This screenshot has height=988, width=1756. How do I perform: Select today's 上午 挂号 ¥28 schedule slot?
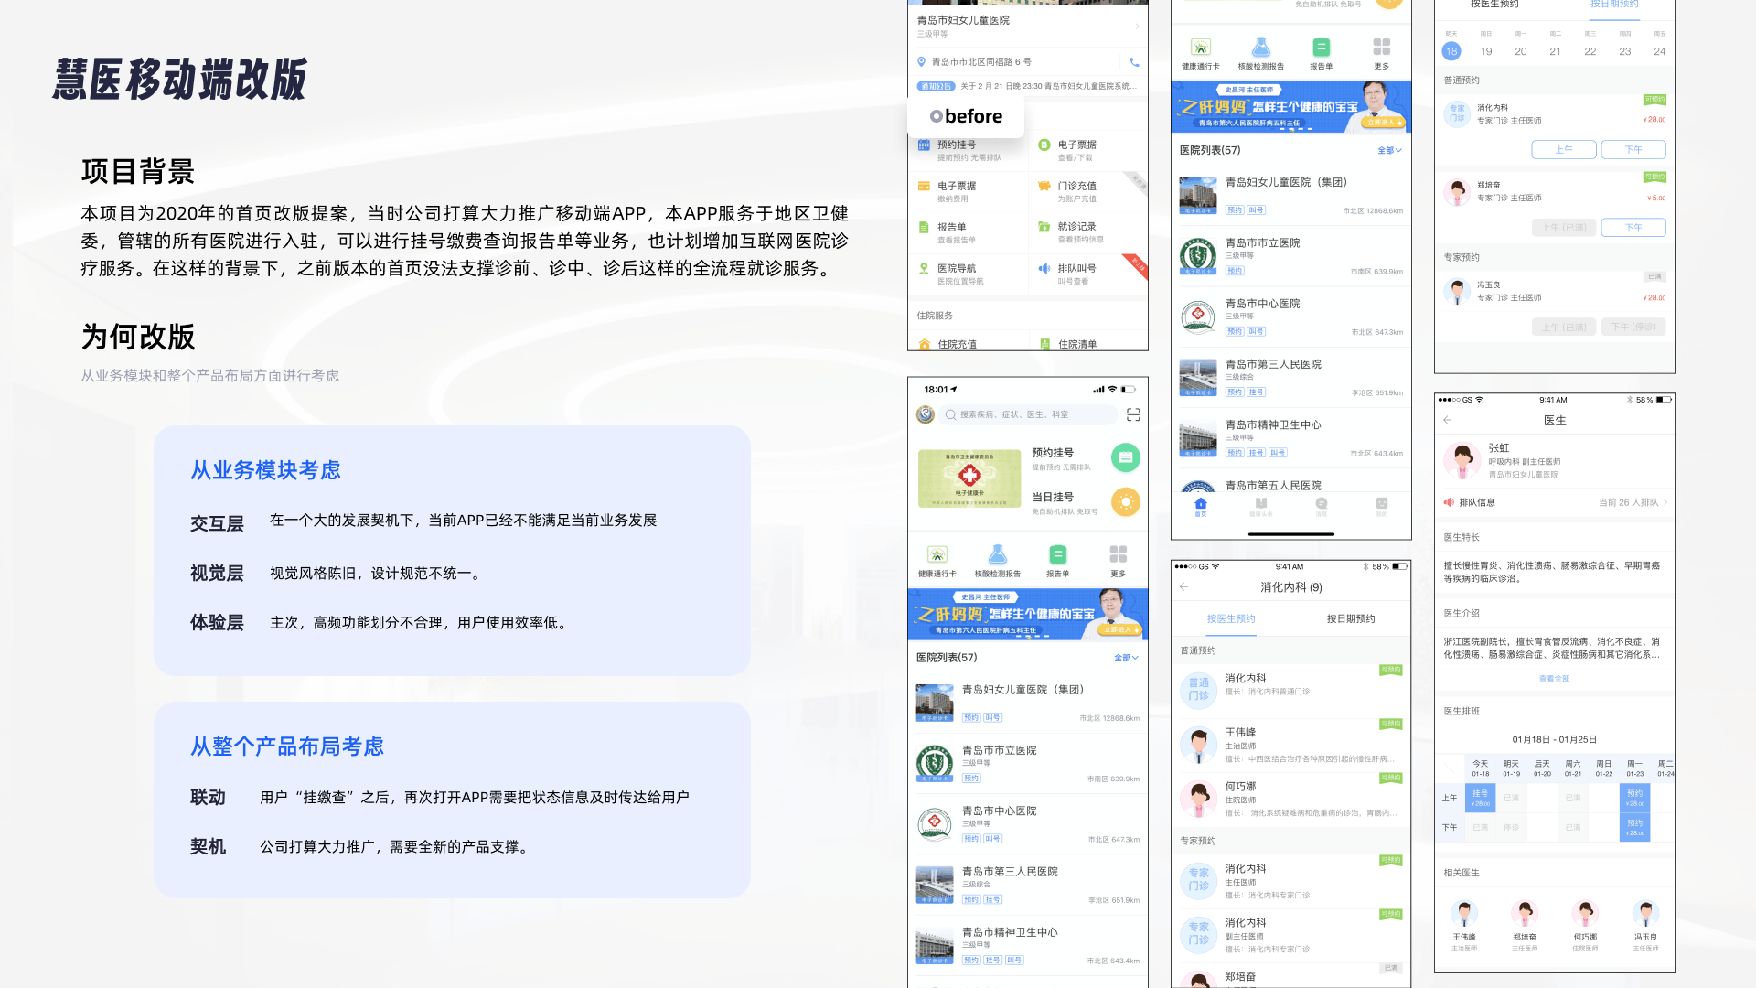[x=1481, y=798]
